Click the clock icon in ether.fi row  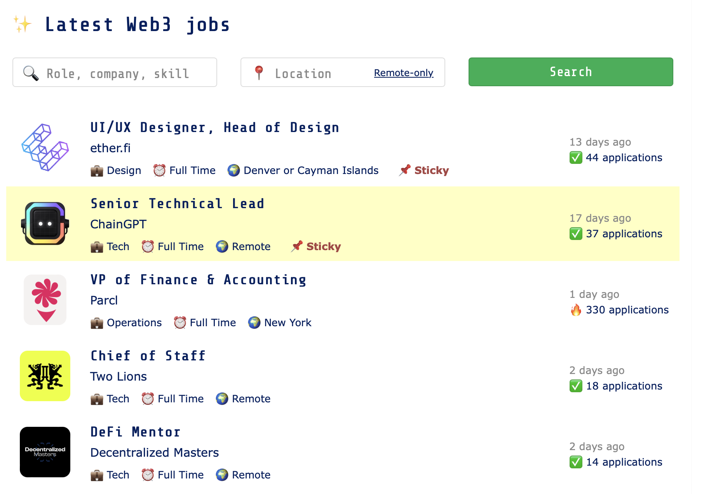159,170
